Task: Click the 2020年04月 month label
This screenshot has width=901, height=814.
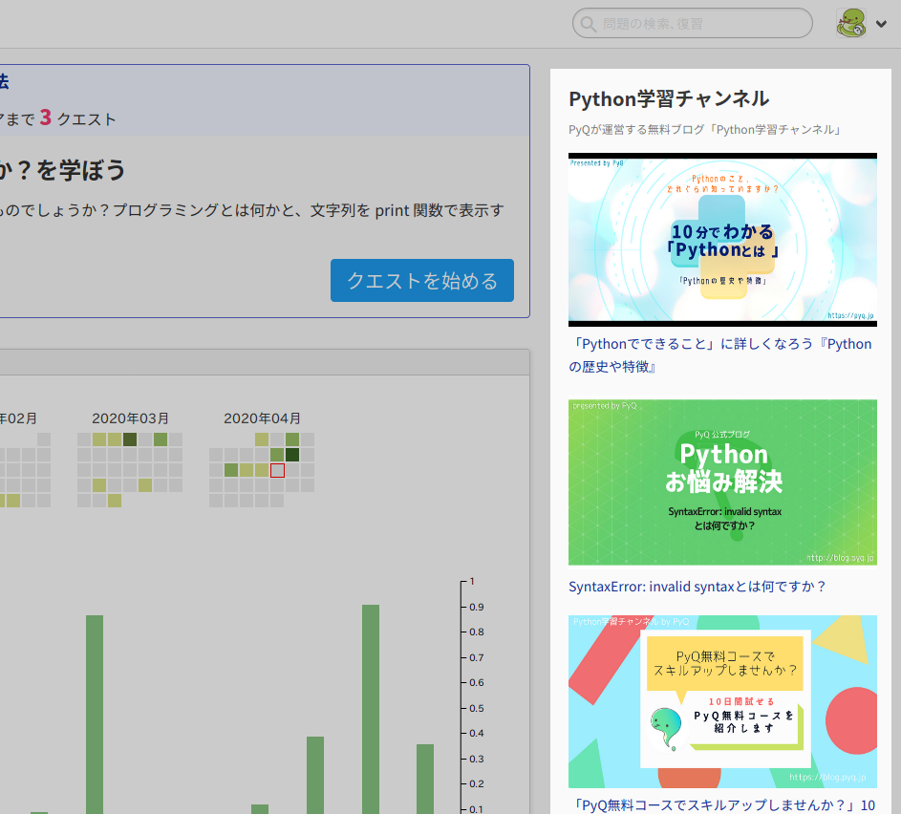Action: 262,418
